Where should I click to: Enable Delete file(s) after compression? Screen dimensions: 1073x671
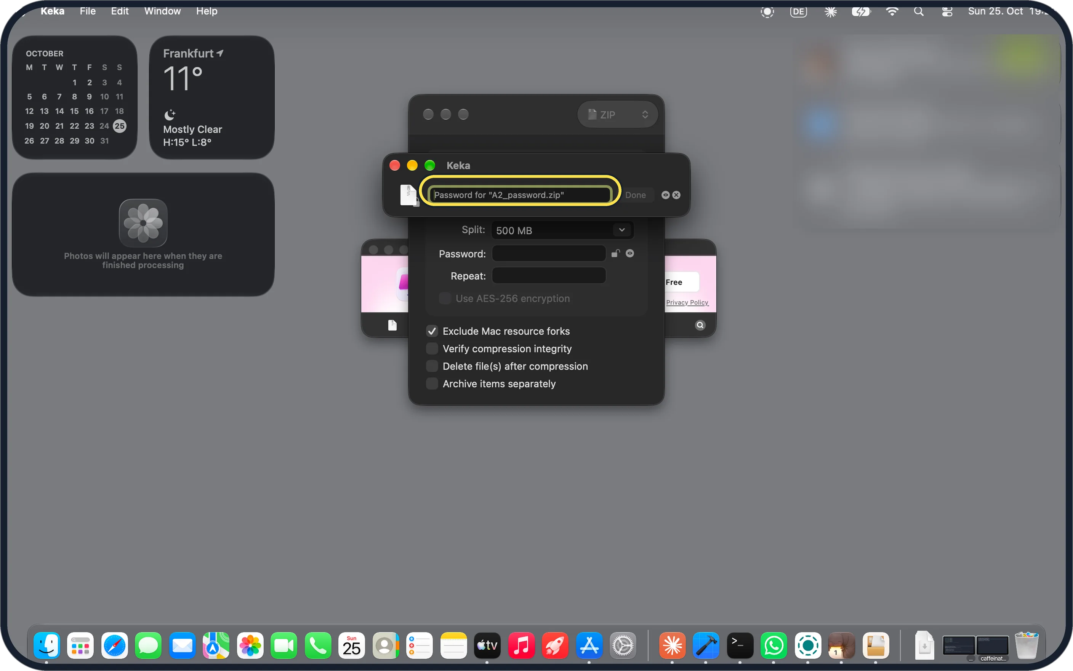click(432, 366)
